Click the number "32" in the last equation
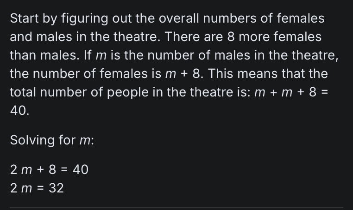 pos(56,188)
